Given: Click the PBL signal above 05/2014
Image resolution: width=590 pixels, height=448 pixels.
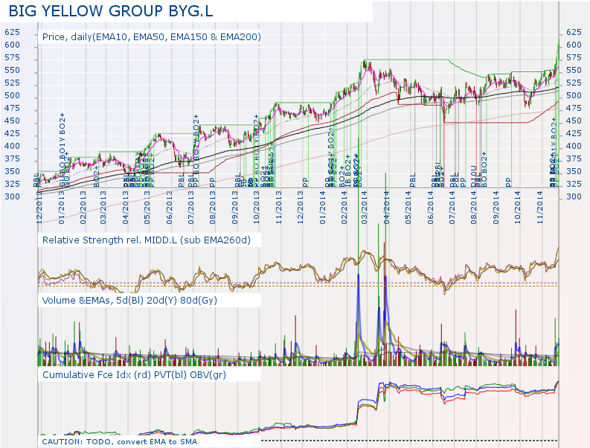Looking at the screenshot, I should [413, 180].
